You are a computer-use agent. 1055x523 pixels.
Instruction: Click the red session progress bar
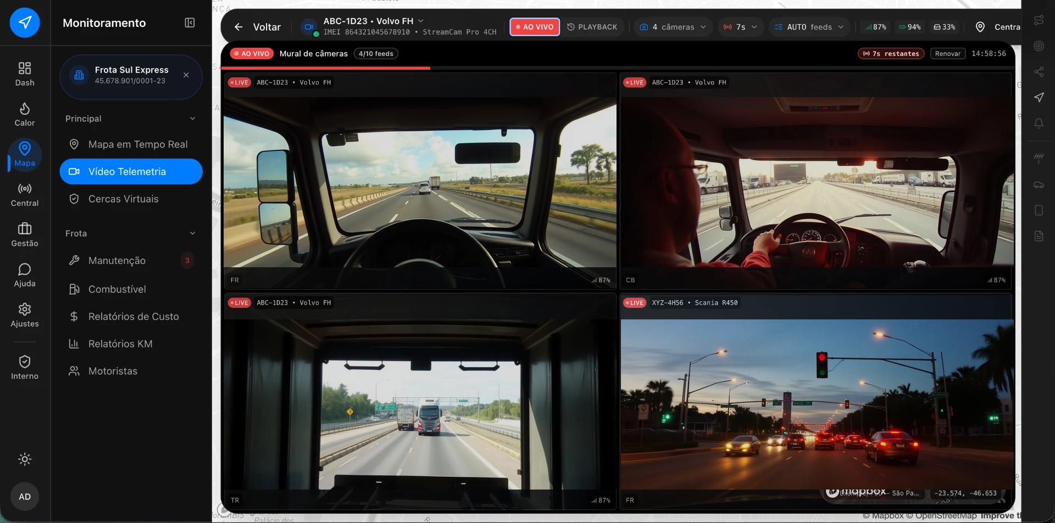[x=326, y=68]
